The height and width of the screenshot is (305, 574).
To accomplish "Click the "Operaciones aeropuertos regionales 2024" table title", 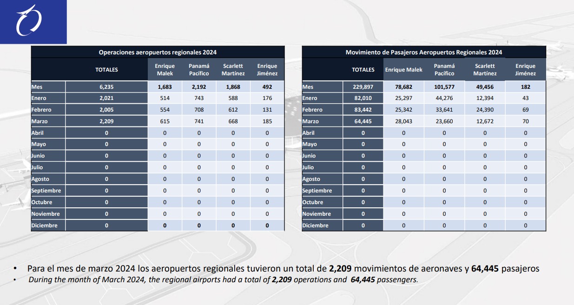I will pyautogui.click(x=158, y=53).
